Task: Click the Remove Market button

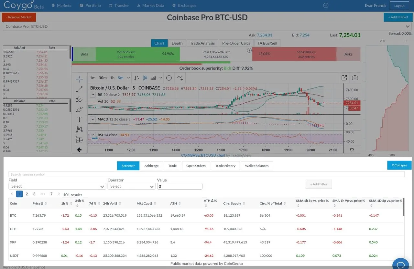Action: click(19, 17)
